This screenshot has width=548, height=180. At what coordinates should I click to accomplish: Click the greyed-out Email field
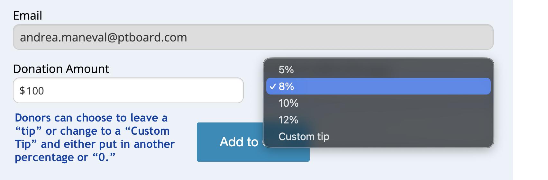coord(253,37)
